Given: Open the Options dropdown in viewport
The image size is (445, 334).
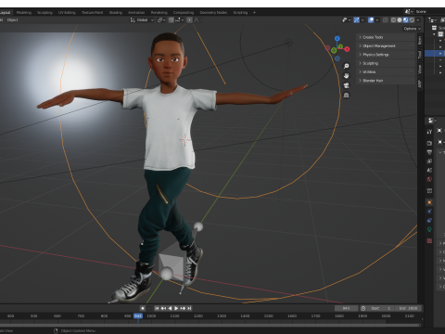Looking at the screenshot, I should (x=413, y=29).
